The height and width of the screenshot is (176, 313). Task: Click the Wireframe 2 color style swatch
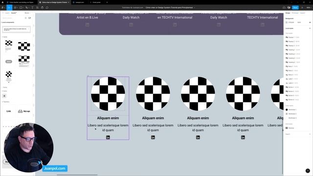tap(287, 114)
